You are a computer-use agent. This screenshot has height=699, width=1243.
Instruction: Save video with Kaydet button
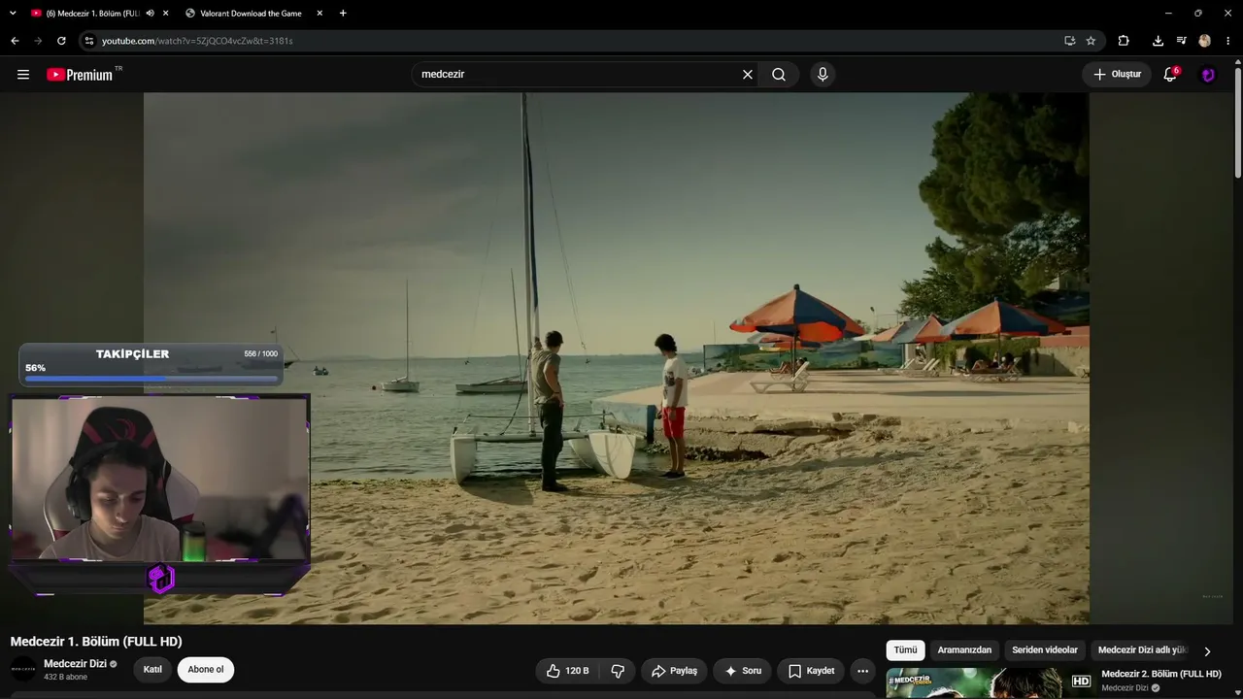coord(811,671)
